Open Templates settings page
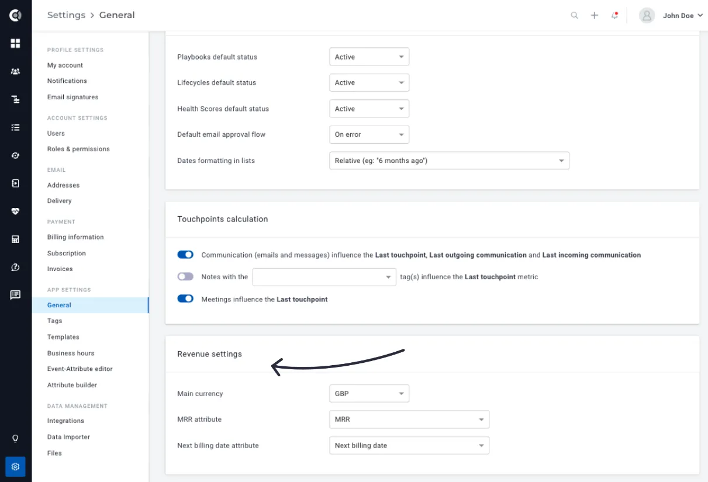This screenshot has width=708, height=482. point(63,337)
